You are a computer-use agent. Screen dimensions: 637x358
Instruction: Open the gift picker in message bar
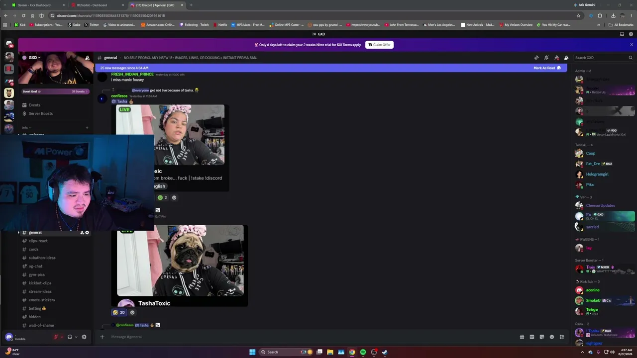coord(522,337)
